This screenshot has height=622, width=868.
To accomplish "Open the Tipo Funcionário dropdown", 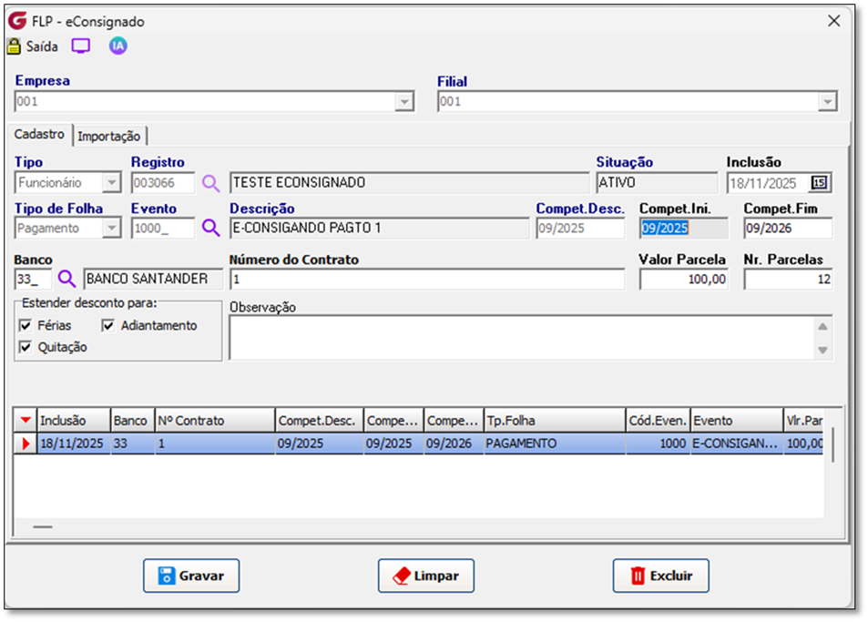I will coord(112,183).
